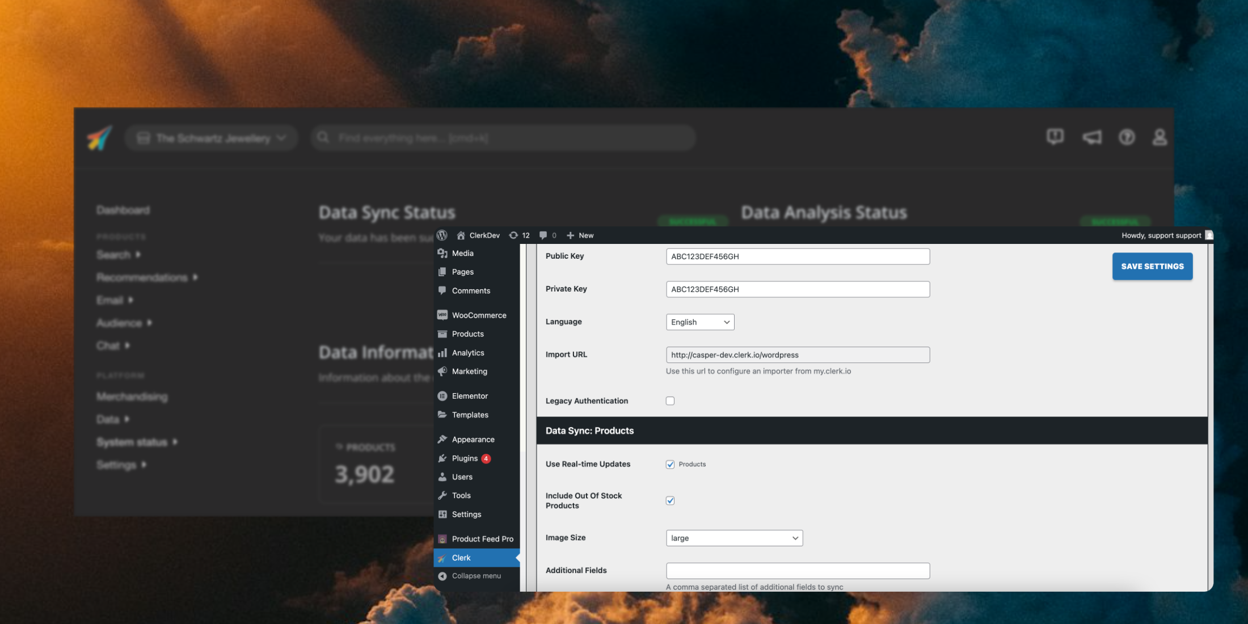The width and height of the screenshot is (1248, 624).
Task: Expand the Image Size dropdown
Action: coord(734,538)
